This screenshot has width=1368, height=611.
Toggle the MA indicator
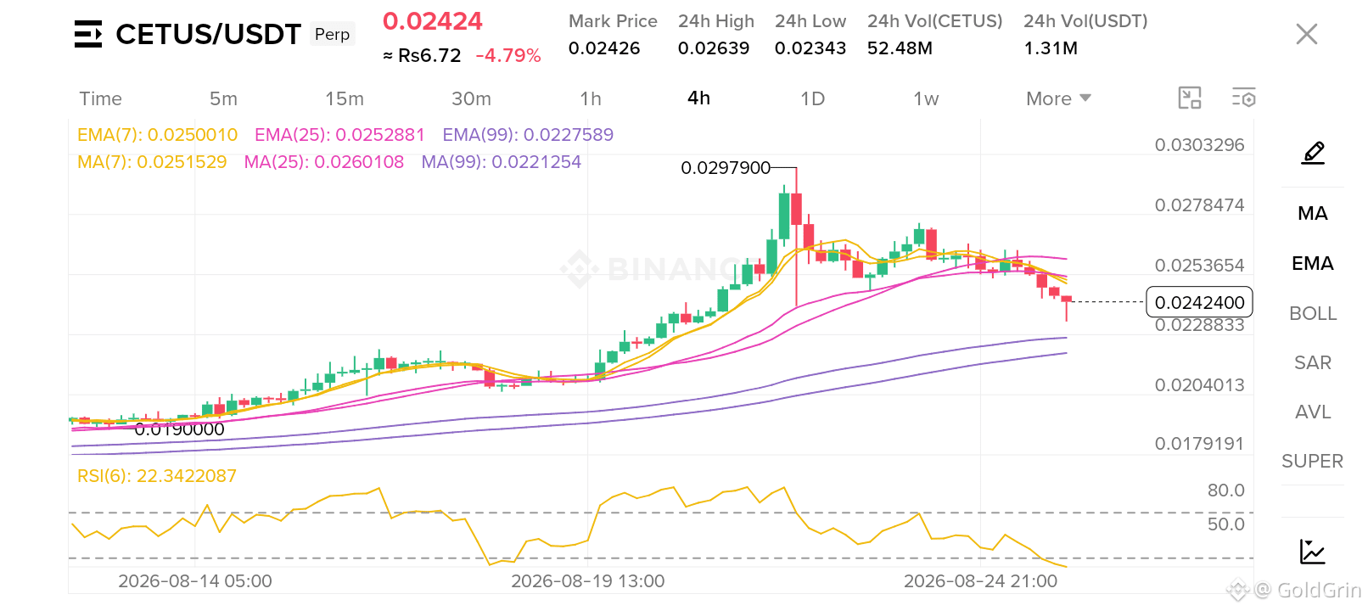pyautogui.click(x=1313, y=213)
